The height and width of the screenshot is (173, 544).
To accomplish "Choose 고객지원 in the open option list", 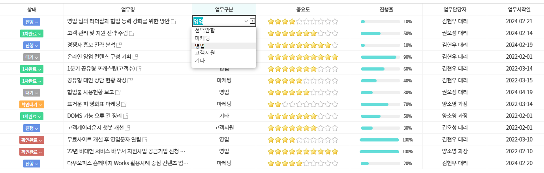I will coord(204,53).
